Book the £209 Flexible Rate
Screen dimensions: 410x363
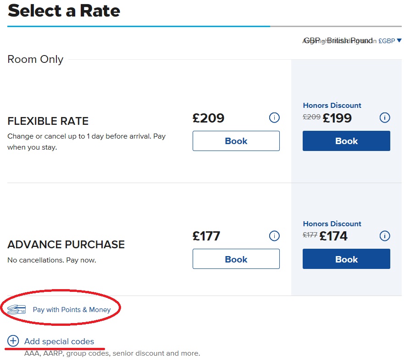tap(236, 141)
